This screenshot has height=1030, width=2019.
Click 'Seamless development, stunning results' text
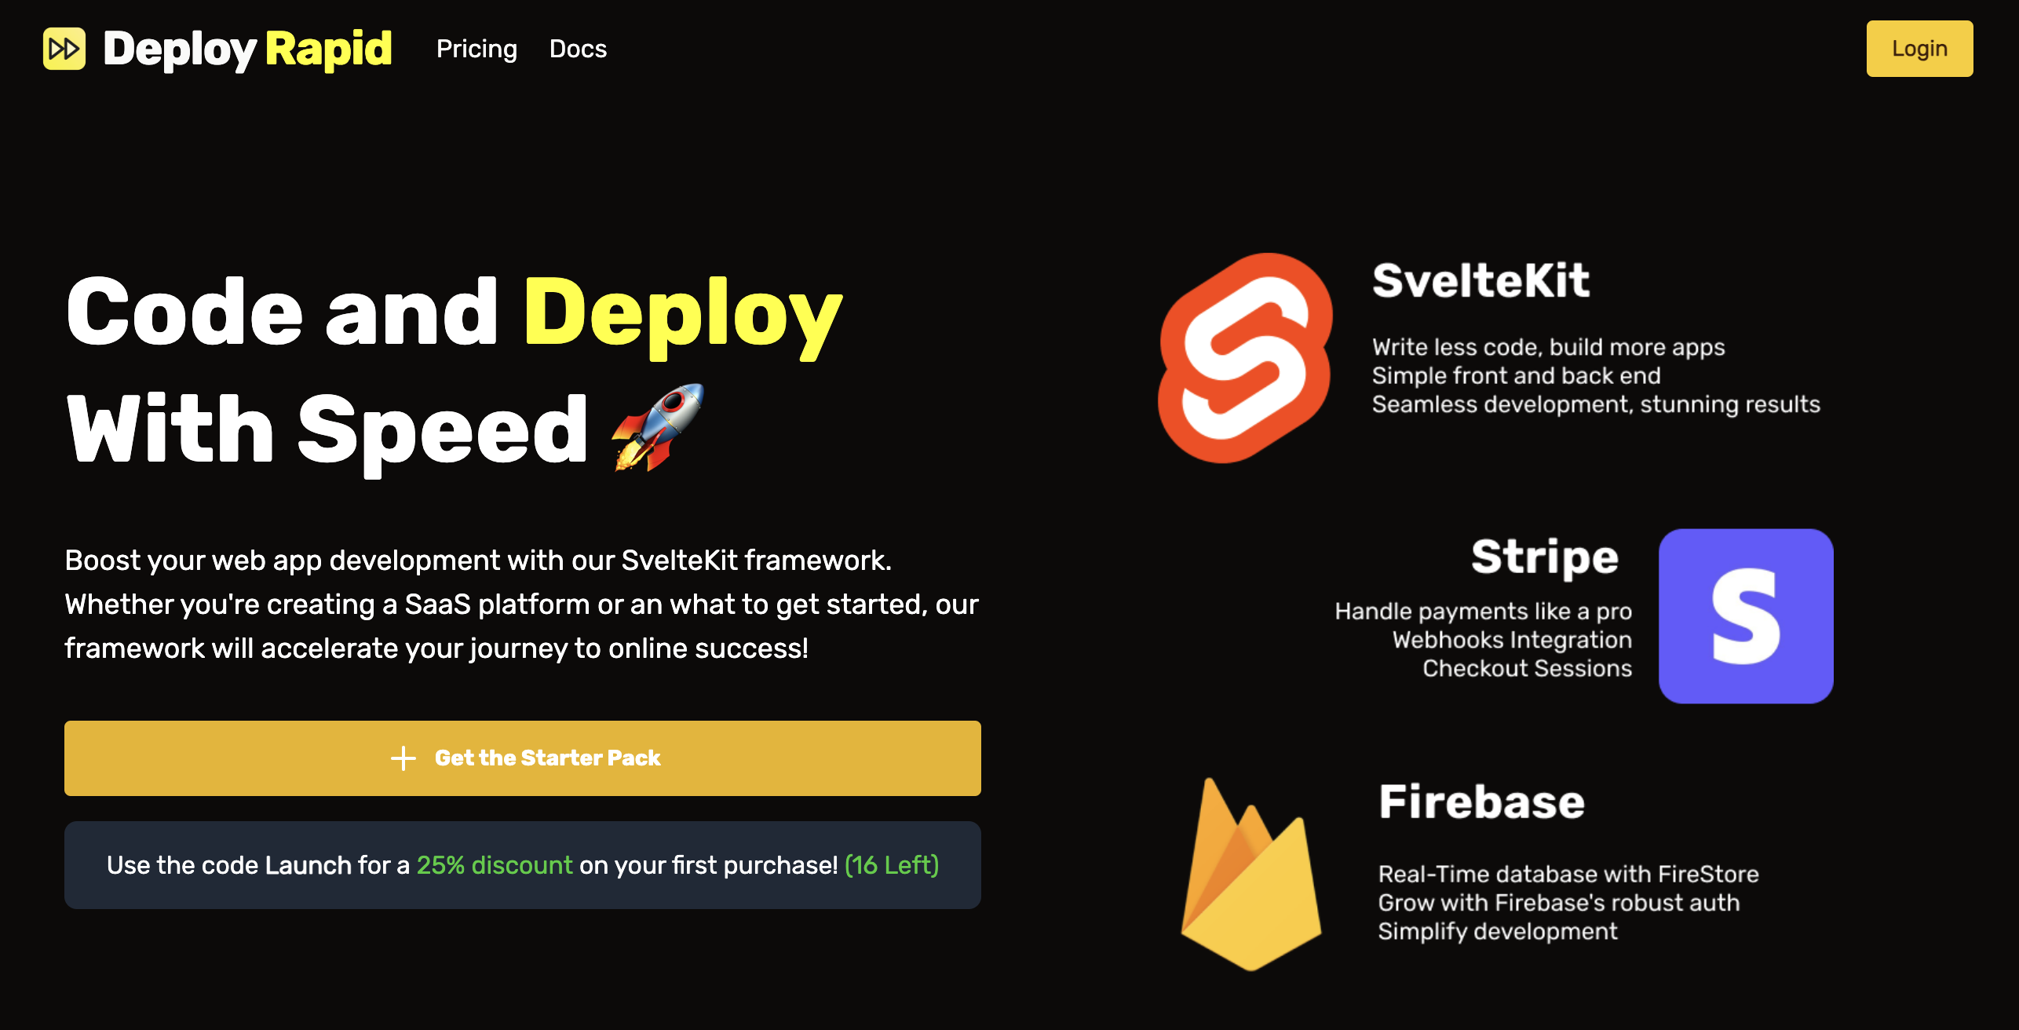point(1596,404)
